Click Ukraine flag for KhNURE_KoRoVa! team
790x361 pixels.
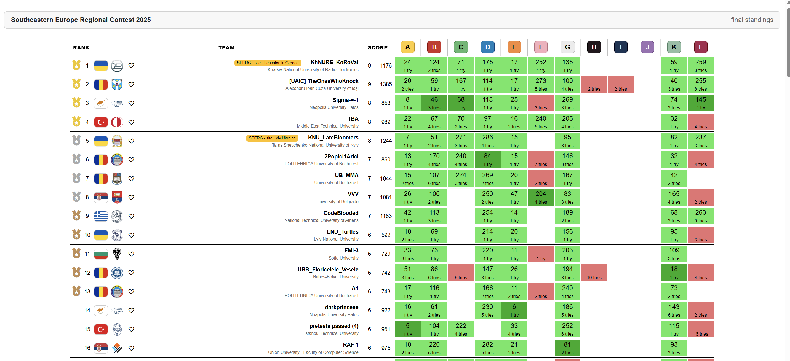(x=101, y=66)
